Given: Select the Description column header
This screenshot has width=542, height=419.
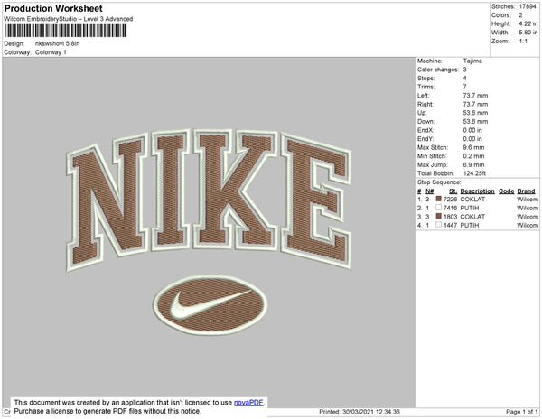Looking at the screenshot, I should tap(477, 191).
